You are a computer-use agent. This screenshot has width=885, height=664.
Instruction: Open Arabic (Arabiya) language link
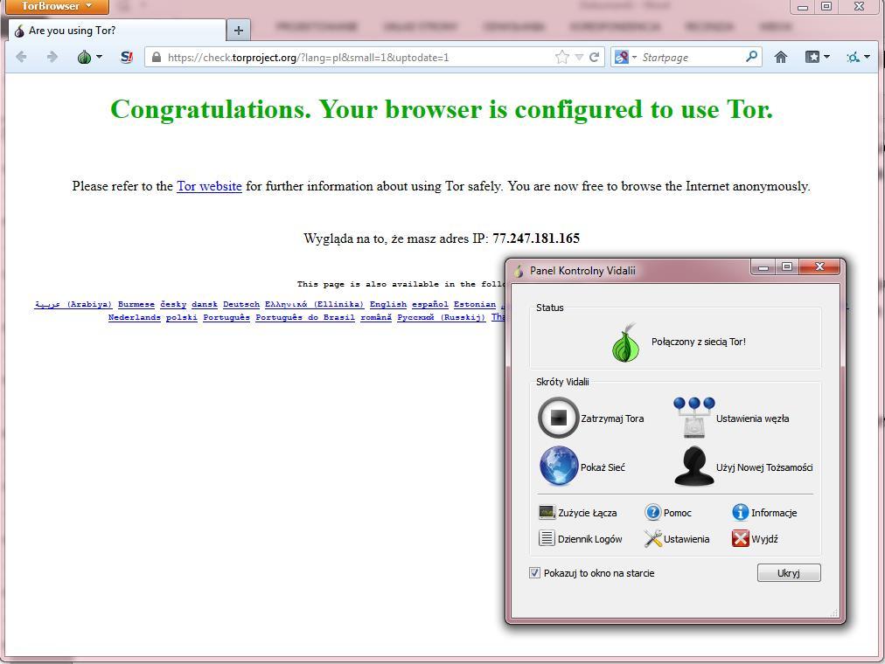click(73, 304)
